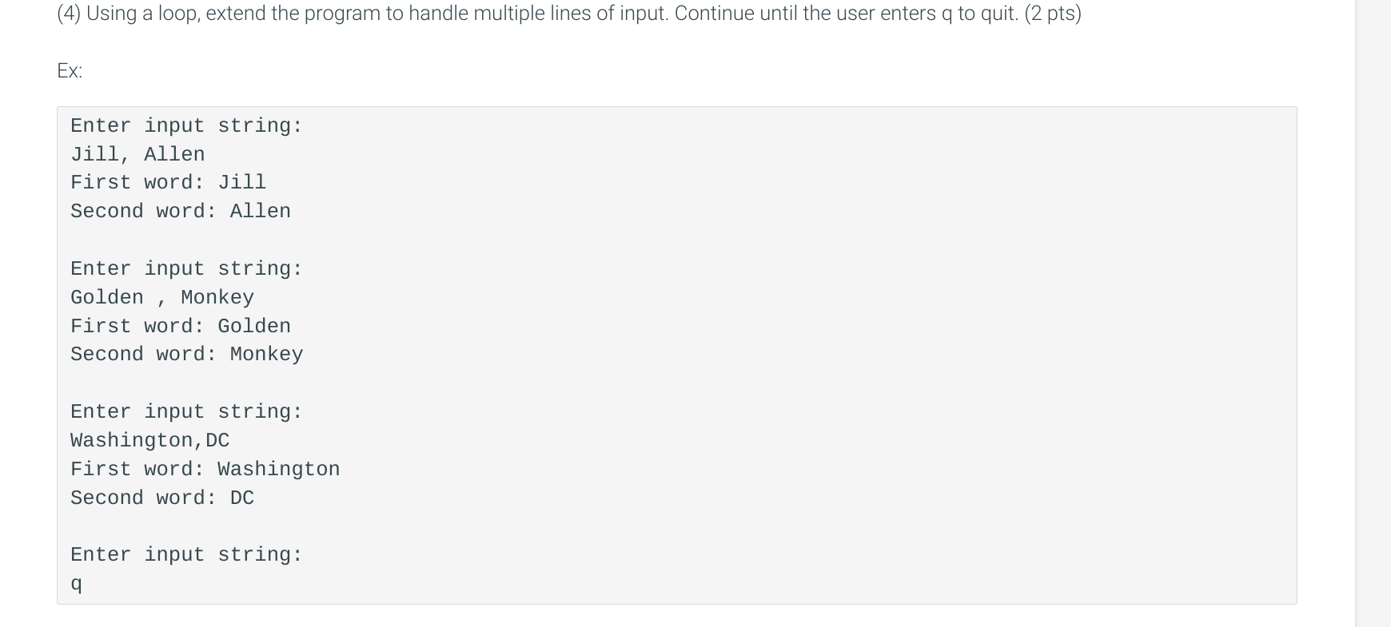Click the "Jill, Allen" input line
1391x627 pixels.
coord(138,154)
